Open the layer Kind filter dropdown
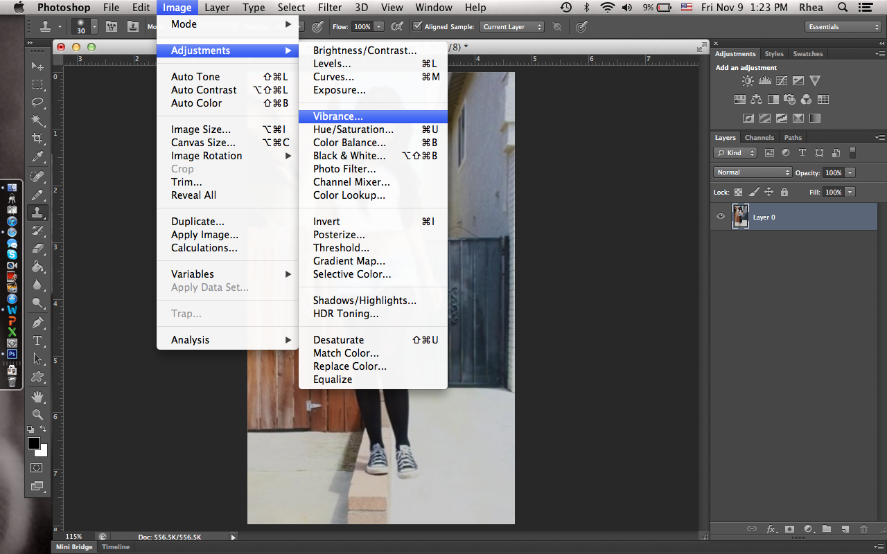 pyautogui.click(x=736, y=153)
